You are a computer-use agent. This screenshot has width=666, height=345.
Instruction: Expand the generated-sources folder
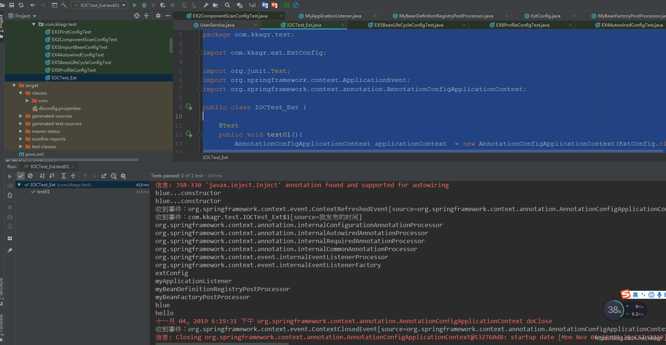click(x=21, y=116)
